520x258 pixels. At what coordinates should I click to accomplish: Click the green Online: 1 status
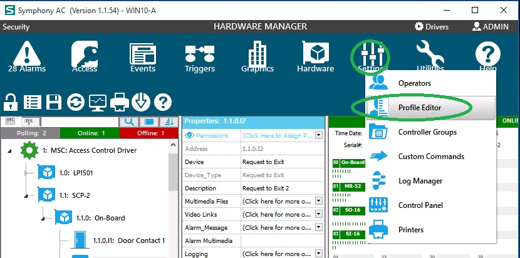click(90, 133)
